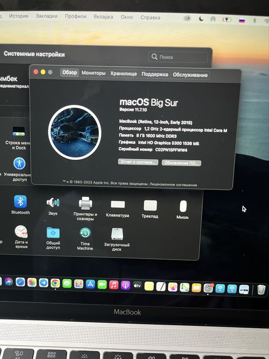The height and width of the screenshot is (359, 269).
Task: Launch Safari from the Dock
Action: tap(20, 282)
